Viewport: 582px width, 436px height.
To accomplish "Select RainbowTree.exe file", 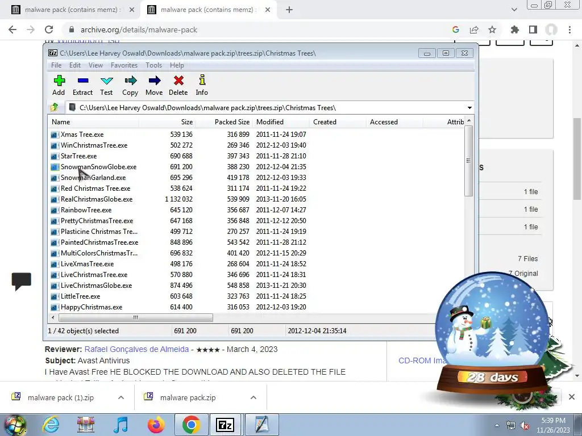I will 86,210.
